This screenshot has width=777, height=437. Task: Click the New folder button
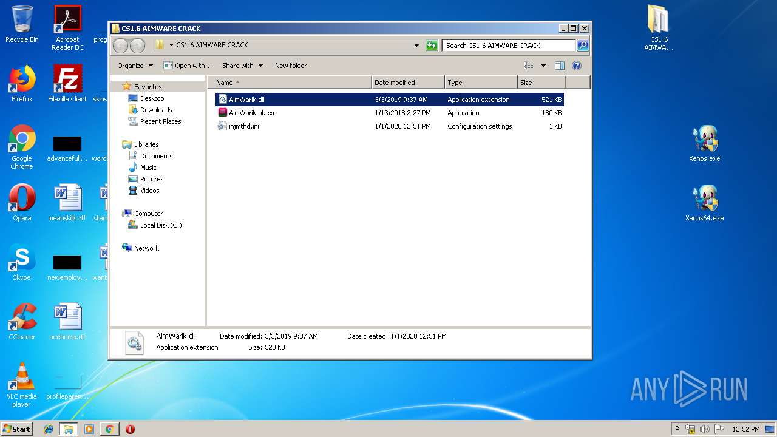pyautogui.click(x=291, y=66)
